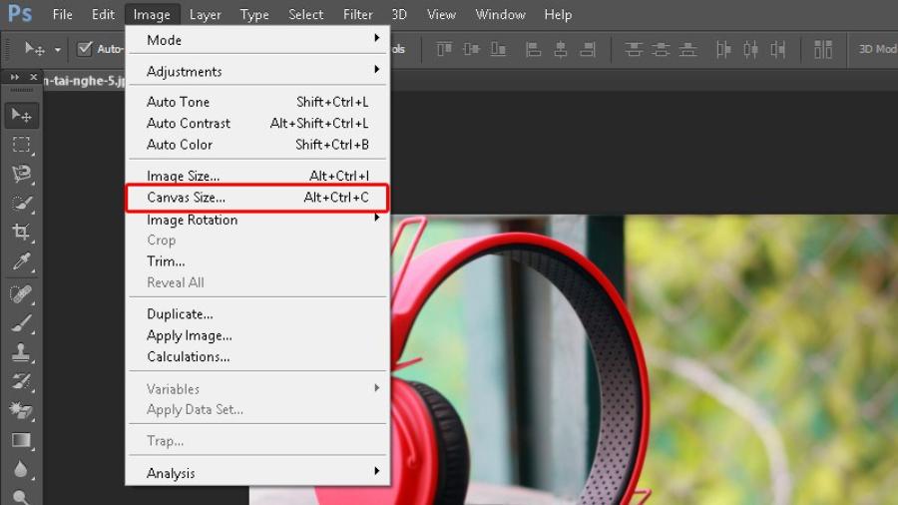Click the Auto-Align Layers icon
This screenshot has height=505, width=898.
(822, 49)
